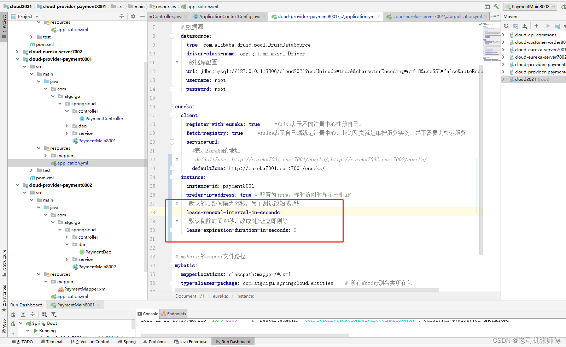Hide the Project tool window
This screenshot has width=566, height=347.
click(x=142, y=16)
